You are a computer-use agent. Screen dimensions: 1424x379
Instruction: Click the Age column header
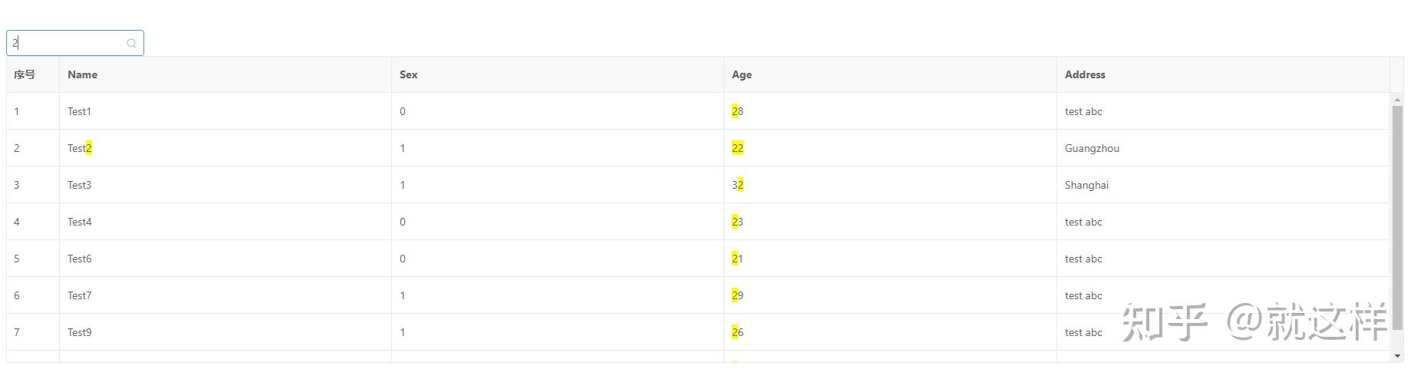(x=741, y=74)
